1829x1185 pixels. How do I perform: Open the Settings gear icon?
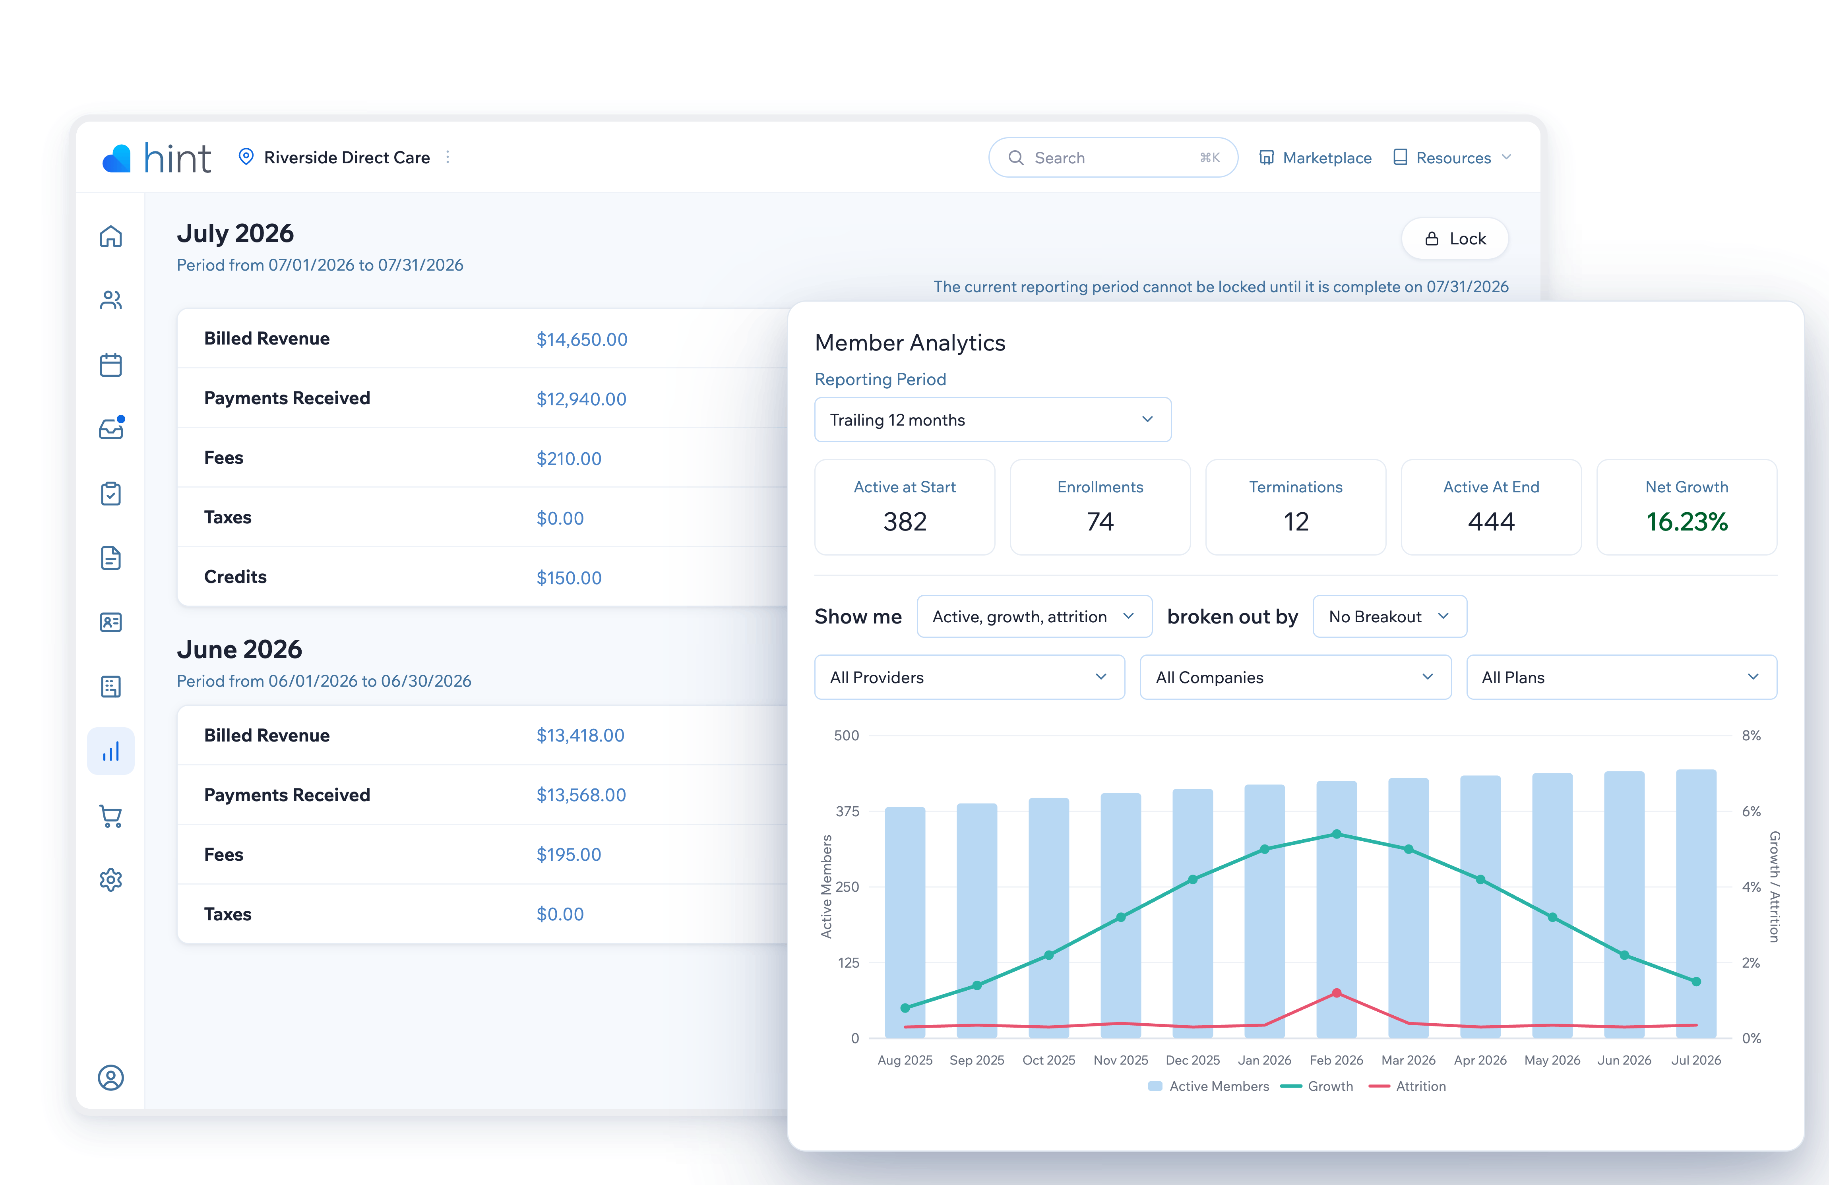tap(110, 880)
